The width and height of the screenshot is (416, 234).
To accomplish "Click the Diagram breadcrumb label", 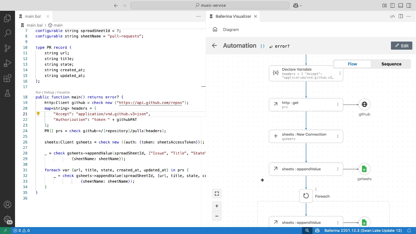I will [x=231, y=30].
